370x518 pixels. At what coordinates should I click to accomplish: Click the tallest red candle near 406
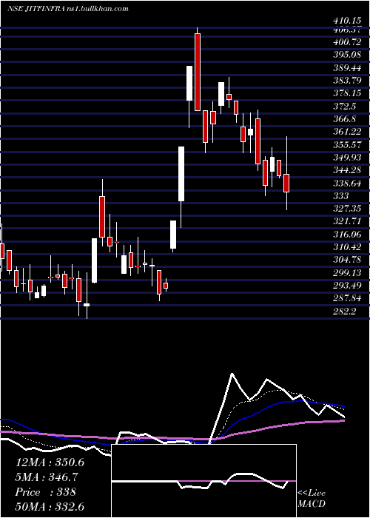pos(198,72)
